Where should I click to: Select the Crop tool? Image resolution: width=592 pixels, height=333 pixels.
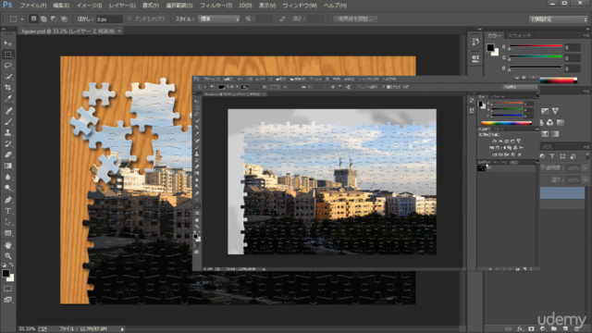coord(8,88)
